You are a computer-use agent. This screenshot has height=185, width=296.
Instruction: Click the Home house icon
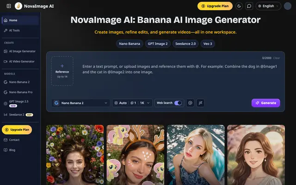click(x=6, y=20)
